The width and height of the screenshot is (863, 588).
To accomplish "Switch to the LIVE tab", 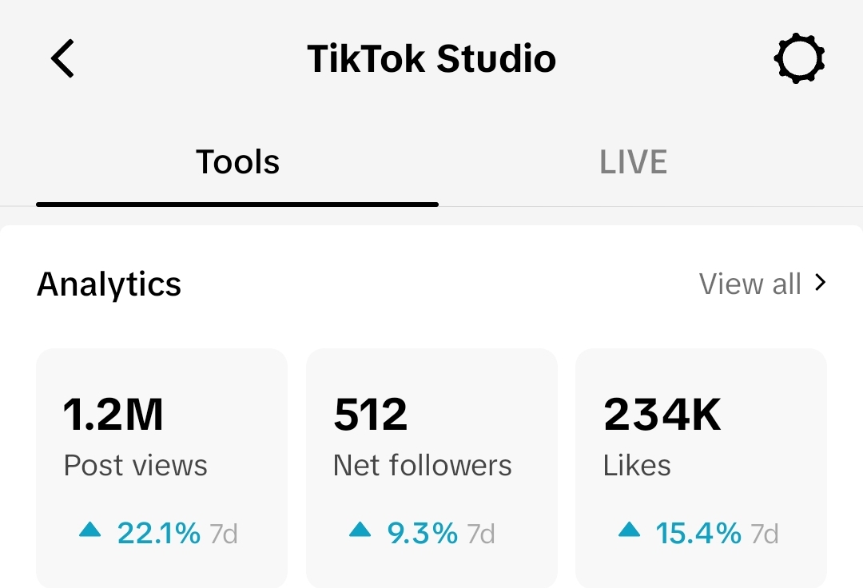I will click(x=633, y=163).
